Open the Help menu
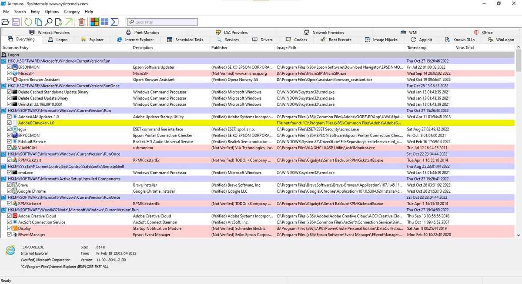Screen dimensions: 522x284 point(89,12)
